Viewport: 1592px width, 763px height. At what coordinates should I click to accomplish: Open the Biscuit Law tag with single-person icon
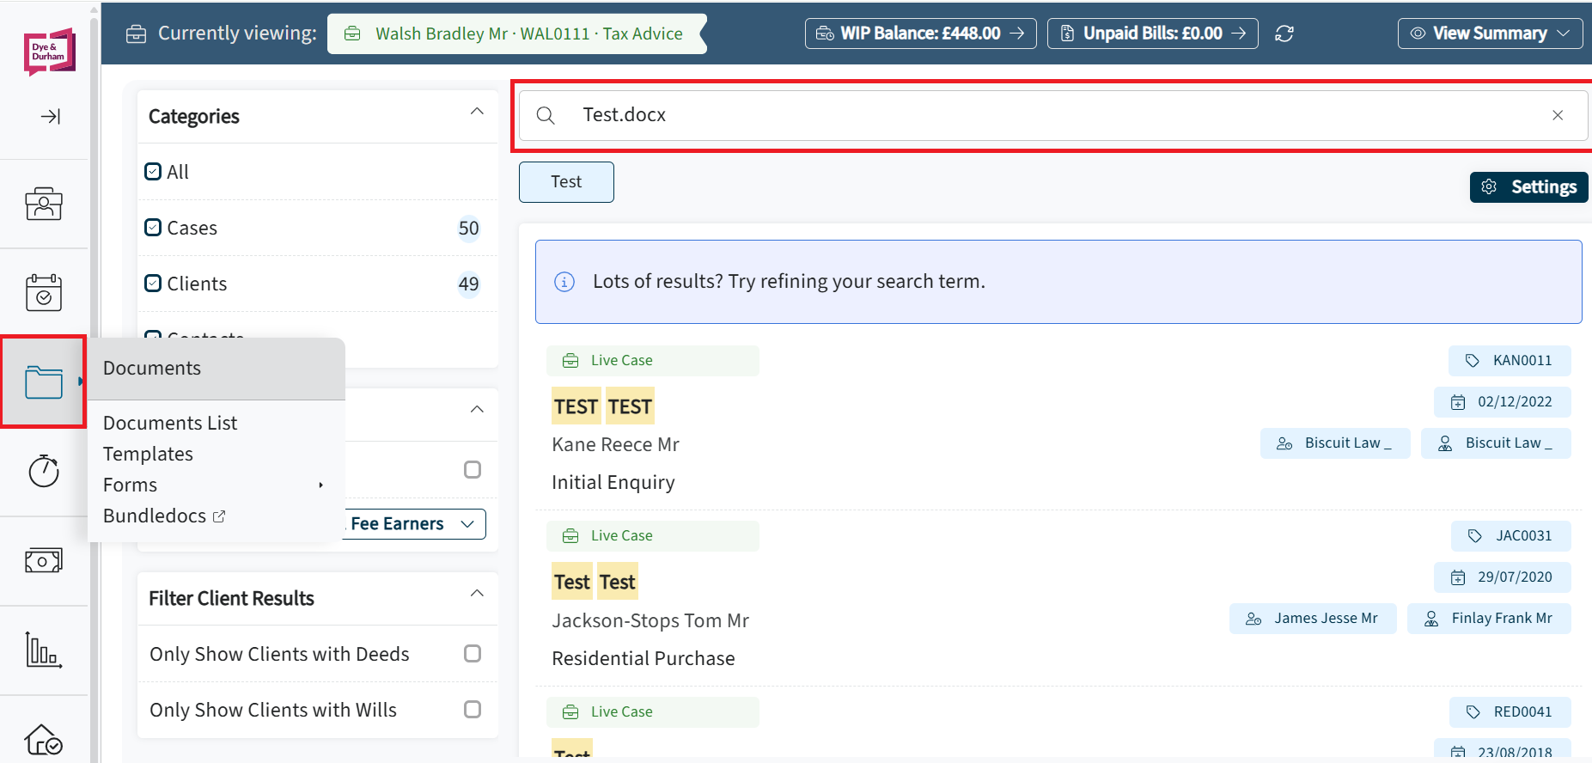[1496, 443]
